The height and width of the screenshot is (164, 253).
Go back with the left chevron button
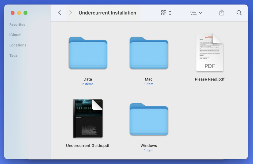click(x=60, y=13)
